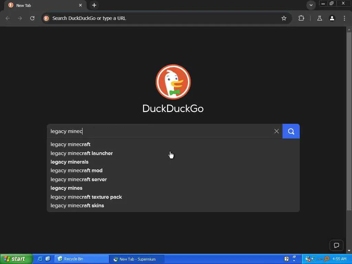The width and height of the screenshot is (352, 264).
Task: Click the DuckDuckGo duck logo
Action: tap(173, 82)
